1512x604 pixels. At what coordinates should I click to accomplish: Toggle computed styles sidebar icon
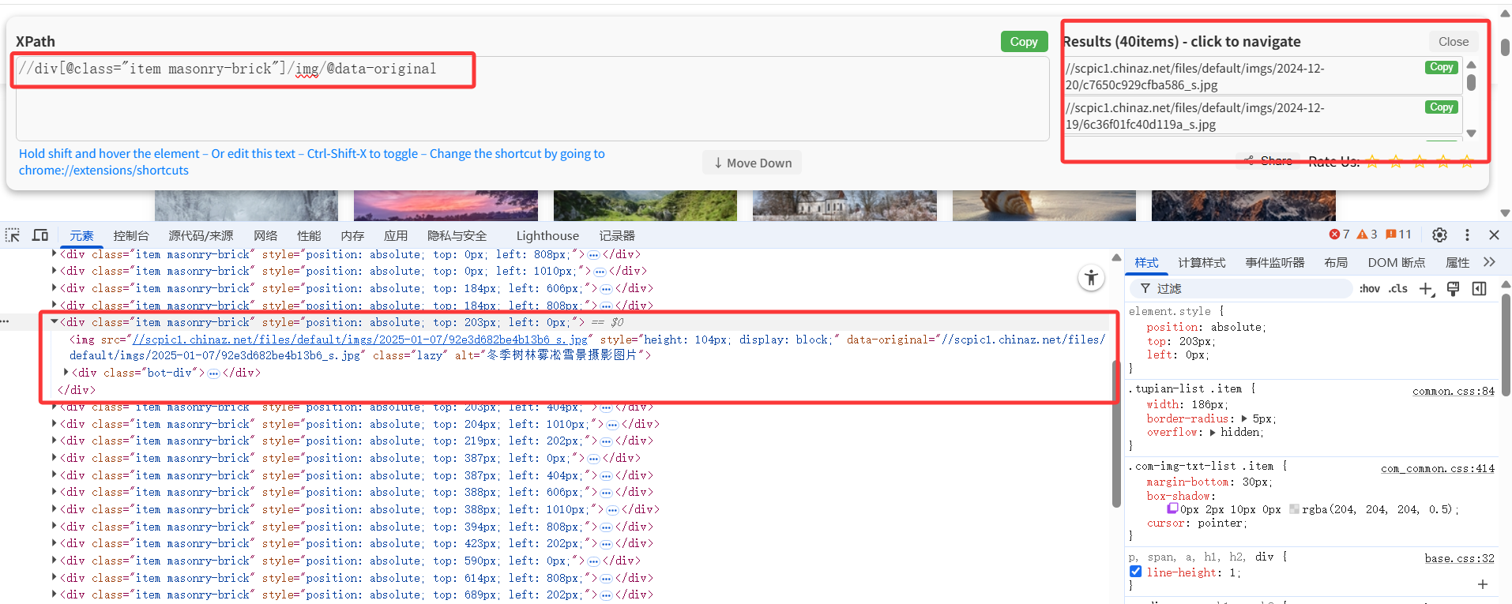point(1479,289)
